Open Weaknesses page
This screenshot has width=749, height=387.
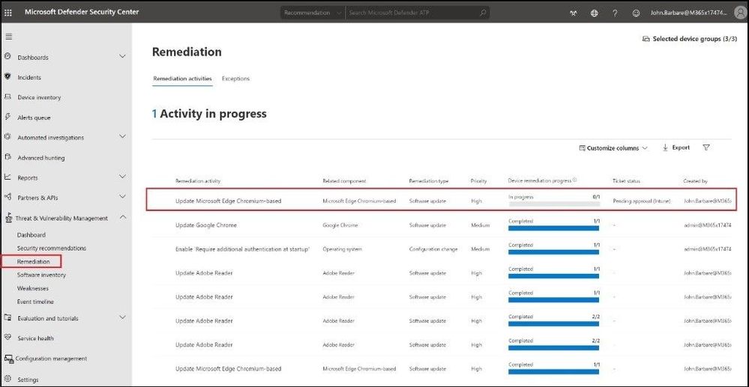point(33,288)
